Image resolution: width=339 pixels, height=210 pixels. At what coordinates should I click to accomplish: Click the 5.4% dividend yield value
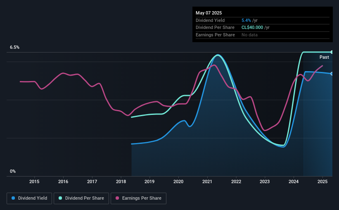coord(246,20)
